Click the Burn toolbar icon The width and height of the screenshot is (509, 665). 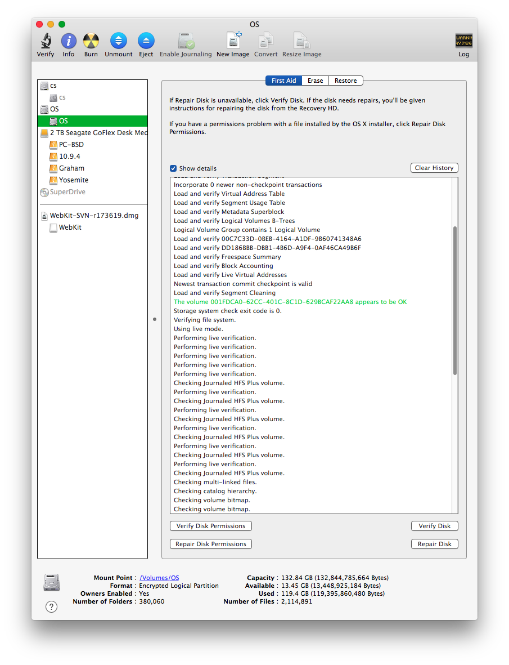coord(91,41)
